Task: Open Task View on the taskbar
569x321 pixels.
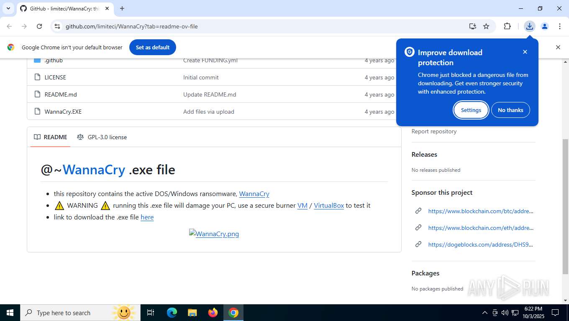Action: (151, 313)
